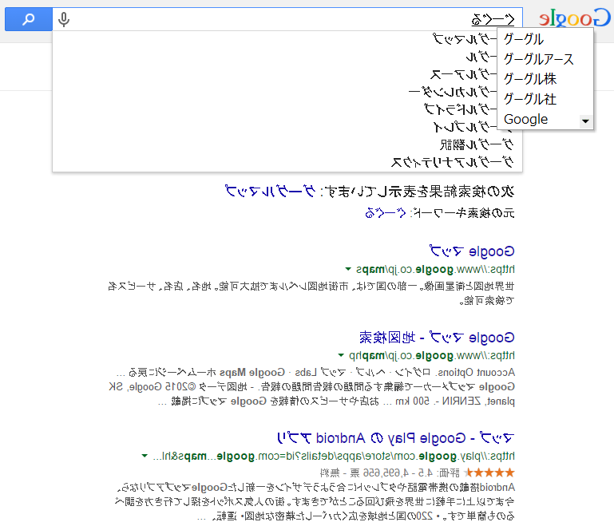Click the blue magnifier search button
This screenshot has width=614, height=526.
[x=29, y=19]
